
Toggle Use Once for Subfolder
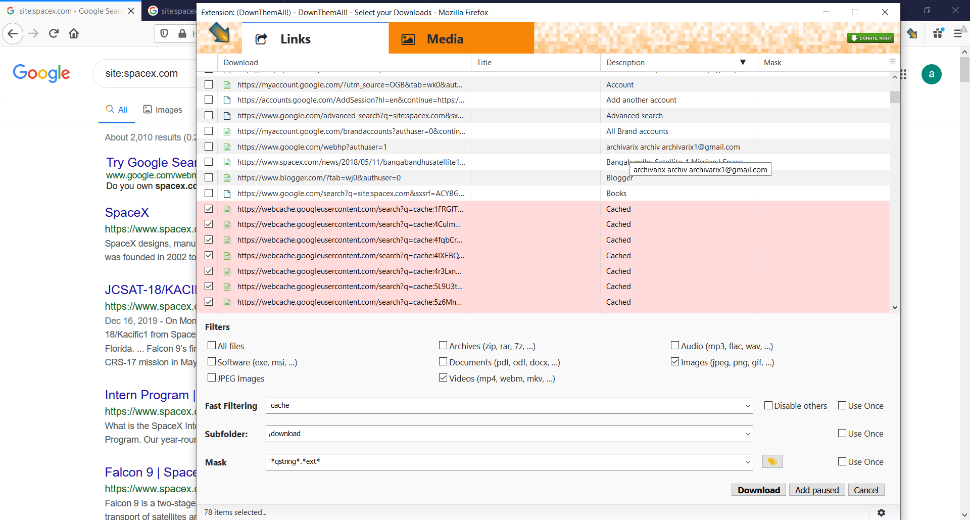[x=842, y=433]
